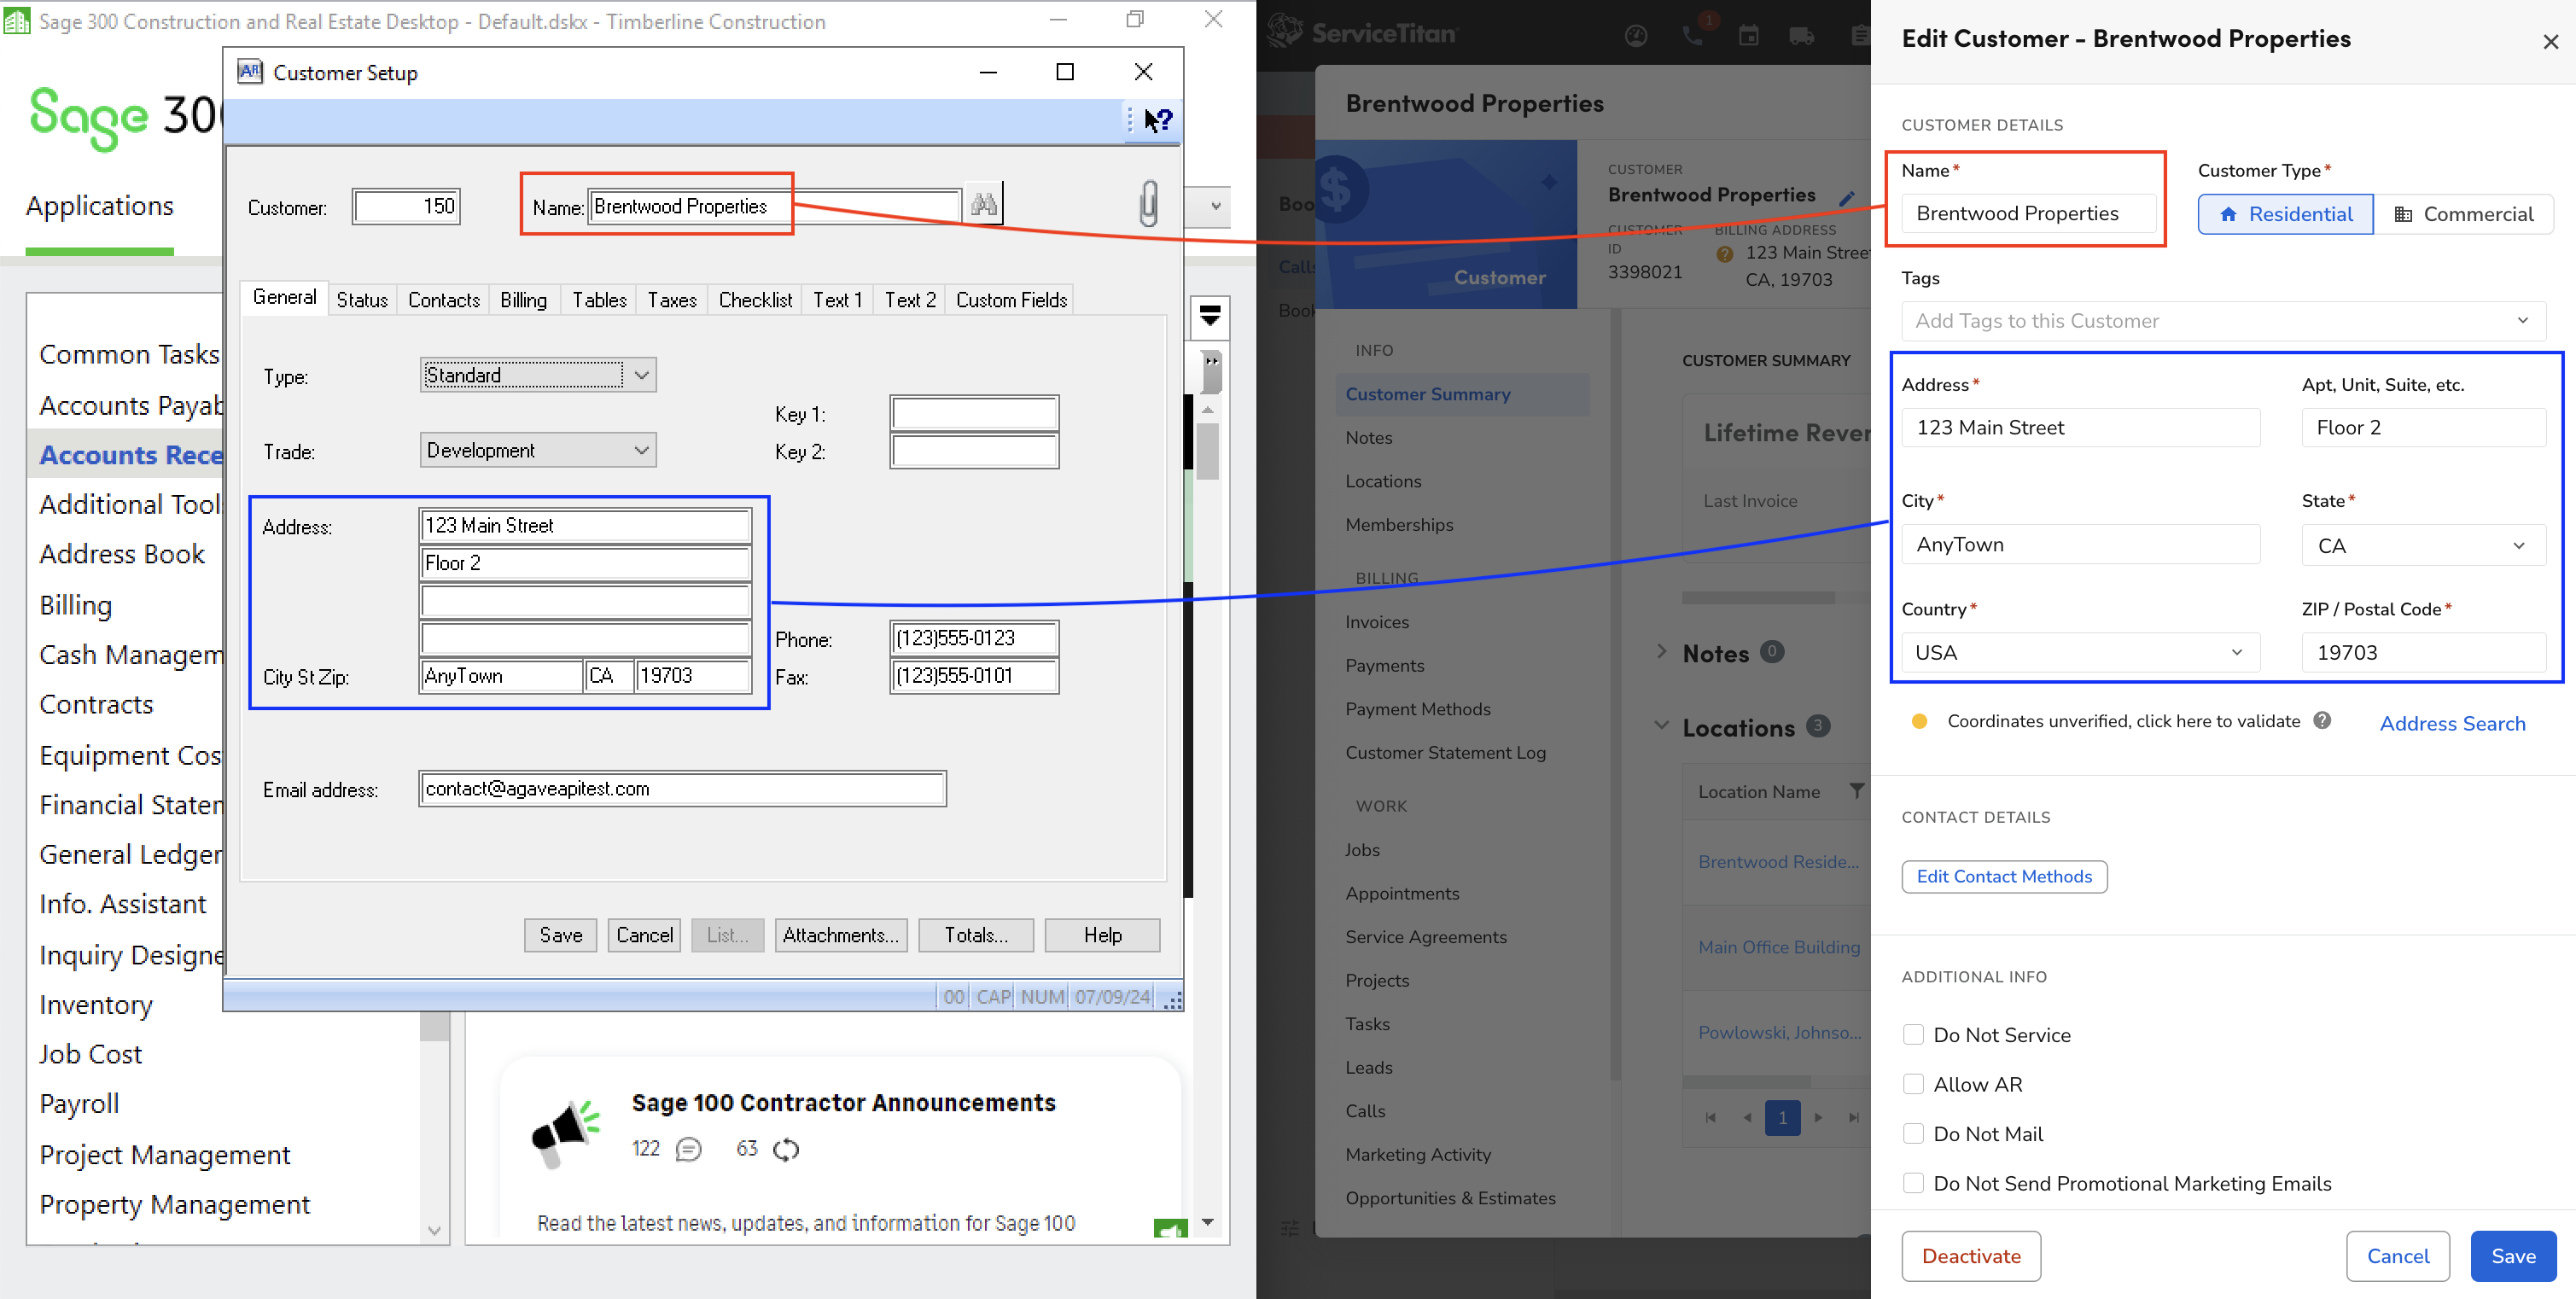Screen dimensions: 2576x1299
Task: Click the Address Search link
Action: click(2451, 723)
